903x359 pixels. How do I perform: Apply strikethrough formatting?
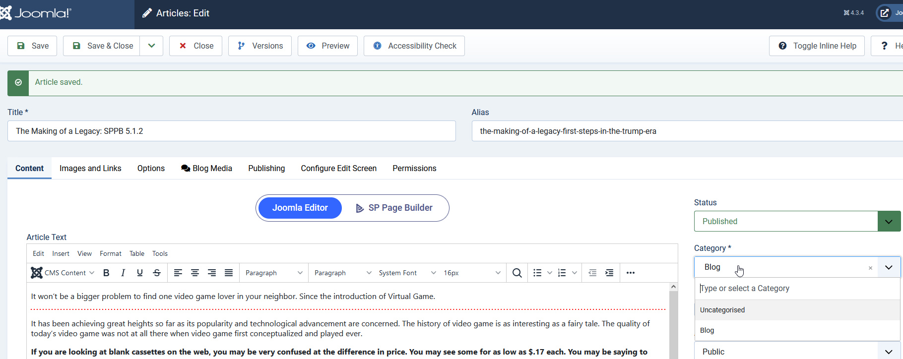tap(157, 273)
